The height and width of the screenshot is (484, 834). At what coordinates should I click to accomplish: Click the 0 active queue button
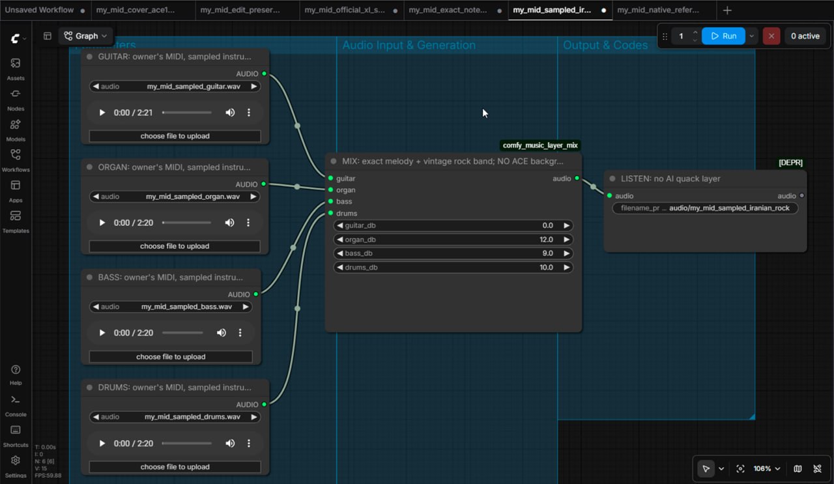805,36
